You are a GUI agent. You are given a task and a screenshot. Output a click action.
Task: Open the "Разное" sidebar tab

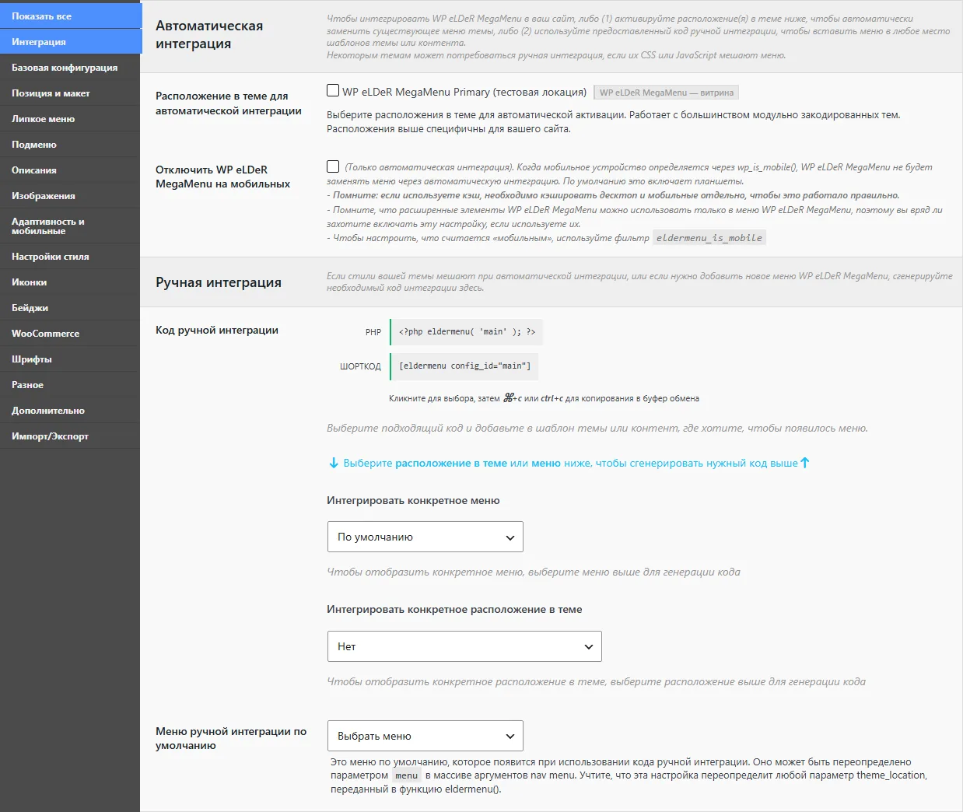pyautogui.click(x=70, y=385)
